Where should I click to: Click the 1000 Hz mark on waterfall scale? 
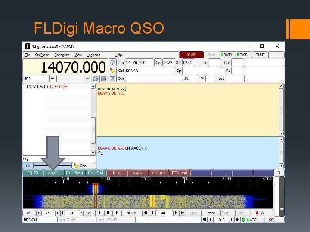(x=105, y=179)
